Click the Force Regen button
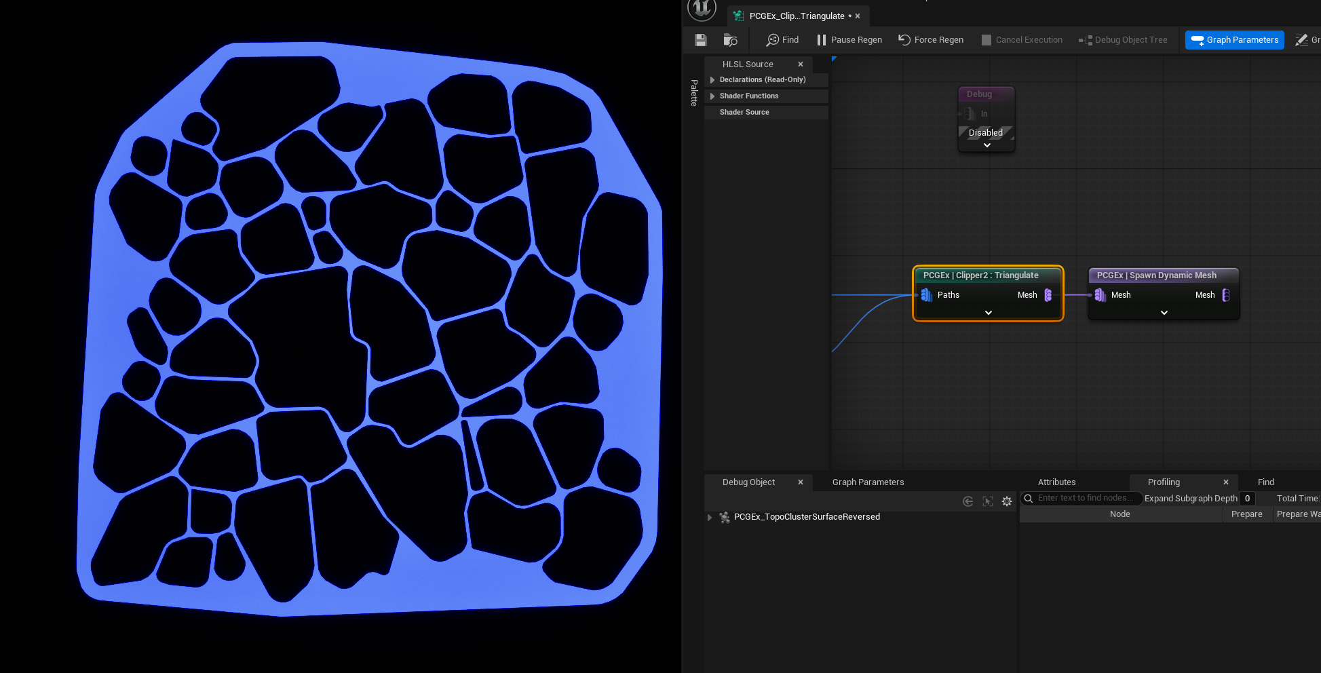The image size is (1321, 673). coord(931,40)
